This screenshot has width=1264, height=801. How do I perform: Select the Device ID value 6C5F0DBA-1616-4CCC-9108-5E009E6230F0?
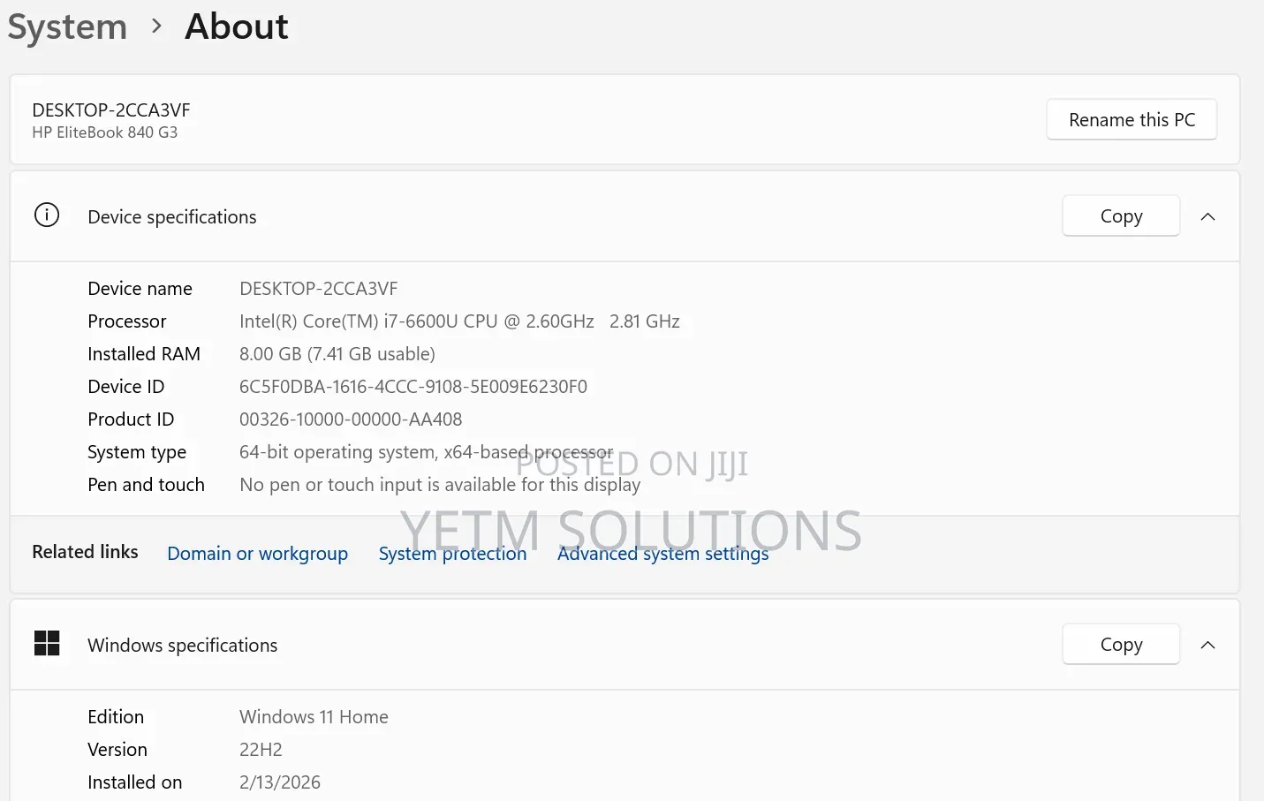[x=413, y=387]
